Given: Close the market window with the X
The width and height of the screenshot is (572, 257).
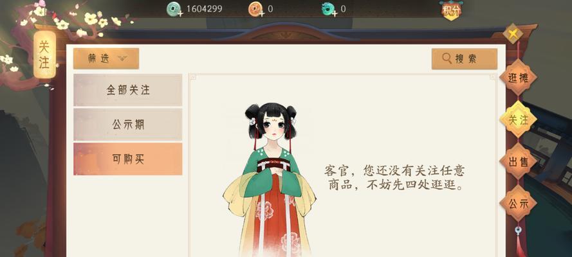Looking at the screenshot, I should click(513, 34).
